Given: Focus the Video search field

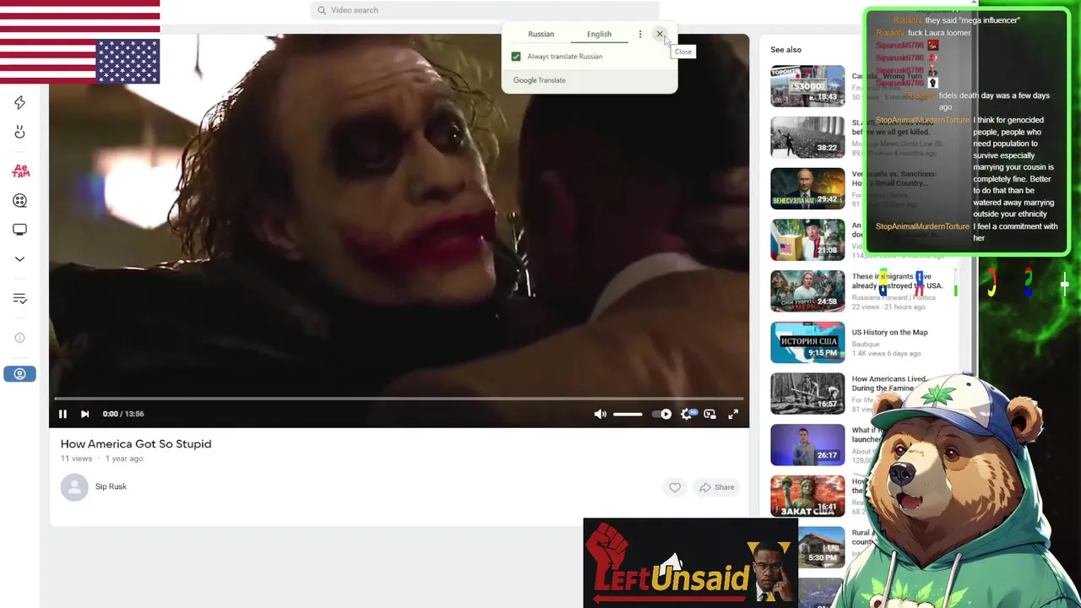Looking at the screenshot, I should tap(484, 10).
